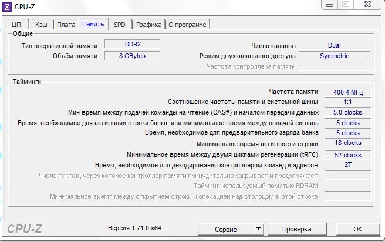Screen dimensions: 385x242
Task: Click the Symmetric mode field
Action: pyautogui.click(x=334, y=56)
